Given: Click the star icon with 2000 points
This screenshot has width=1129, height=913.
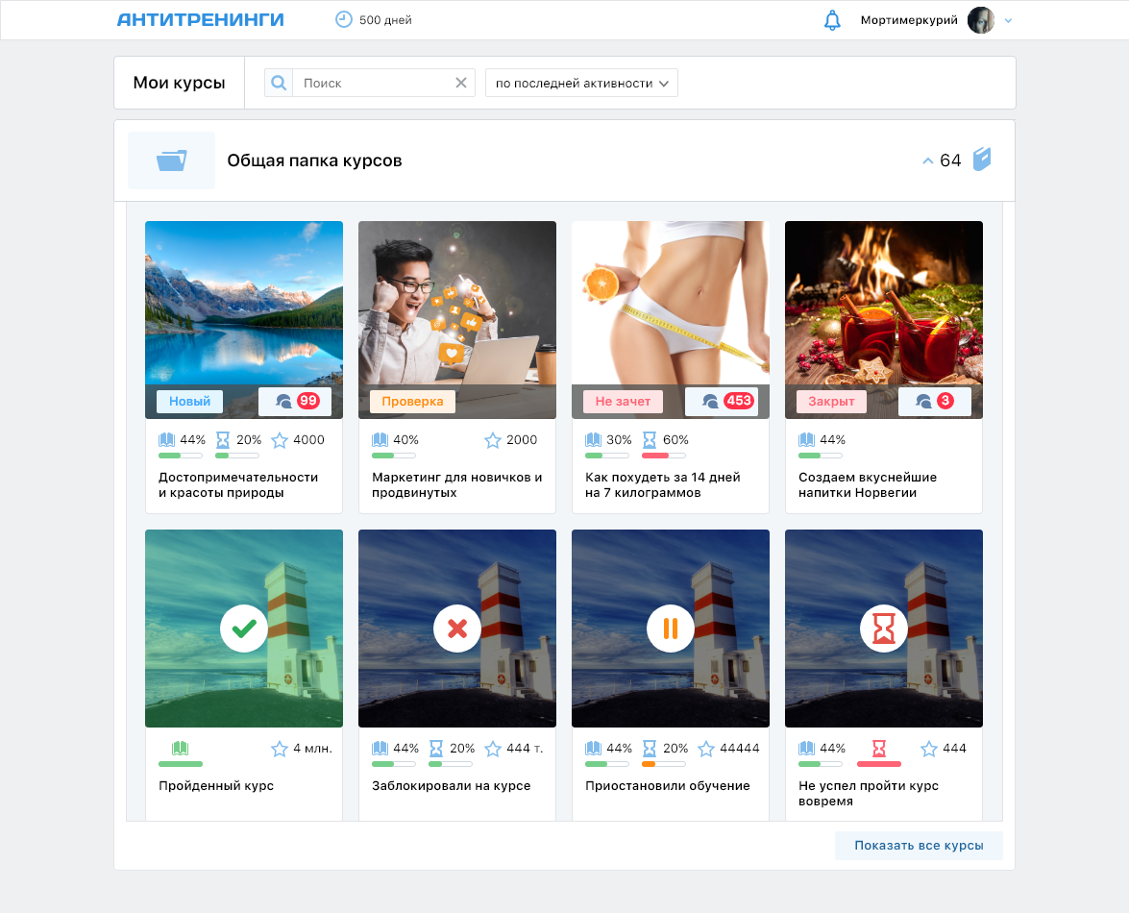Looking at the screenshot, I should point(493,439).
